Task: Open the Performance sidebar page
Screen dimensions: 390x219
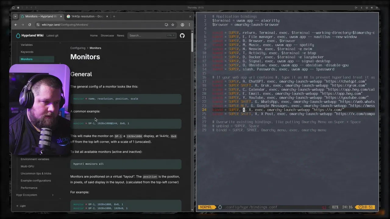Action: [x=29, y=188]
